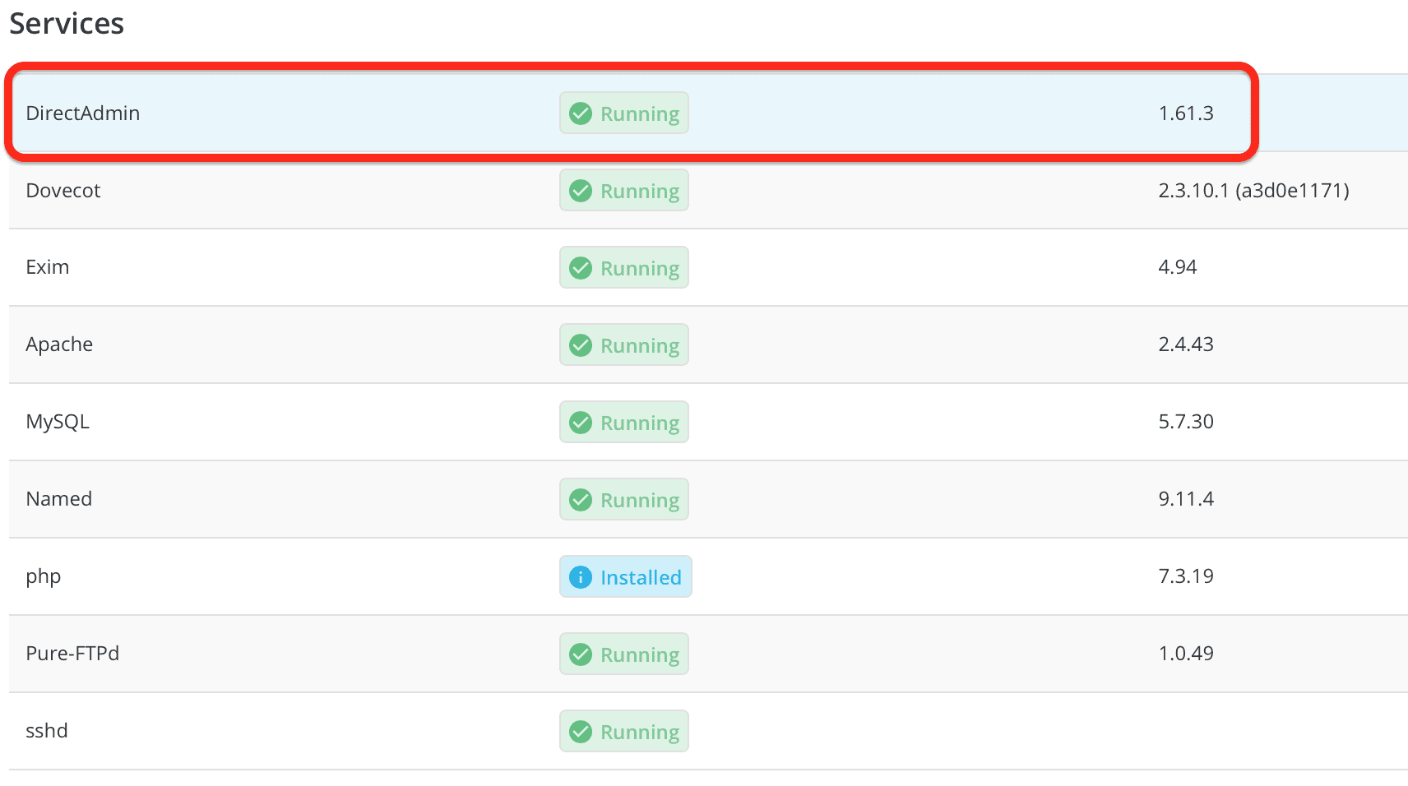Click the Running badge in MySQL row
1408x786 pixels.
tap(624, 423)
